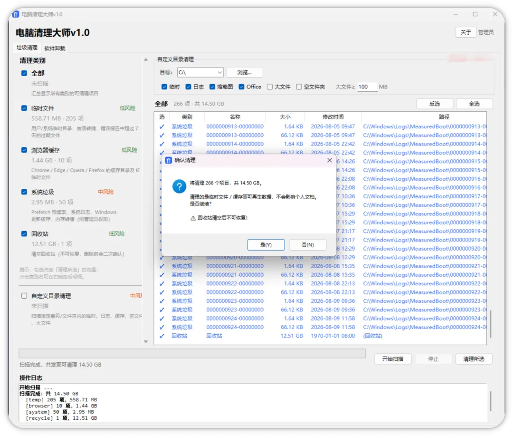Image resolution: width=513 pixels, height=436 pixels.
Task: Click the 2026-08-09 09:36 cell of 1.64 KB row
Action: coord(332,301)
